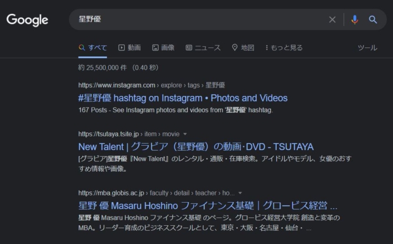
Task: Open the ツール options
Action: pos(368,47)
